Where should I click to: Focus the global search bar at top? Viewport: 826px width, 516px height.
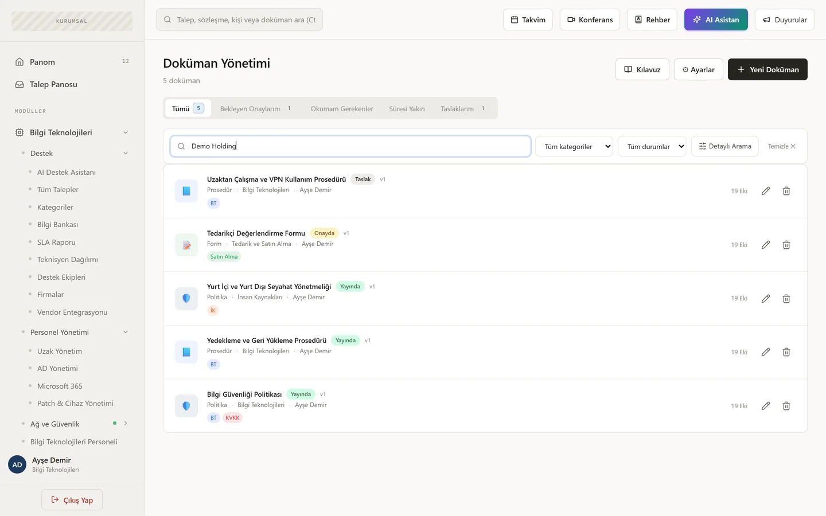[239, 19]
